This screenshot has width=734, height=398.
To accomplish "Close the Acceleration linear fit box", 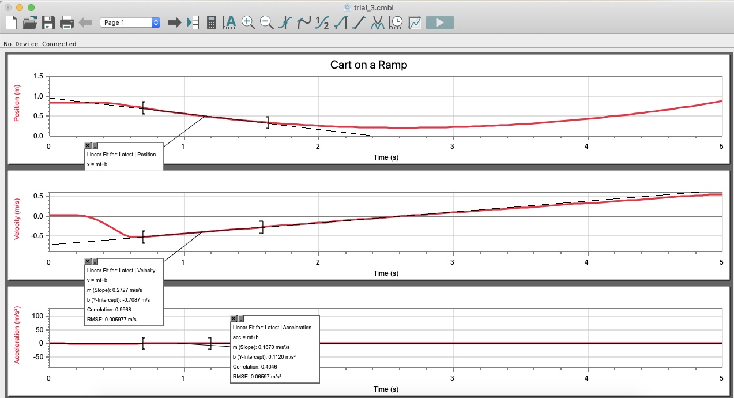I will pyautogui.click(x=234, y=318).
